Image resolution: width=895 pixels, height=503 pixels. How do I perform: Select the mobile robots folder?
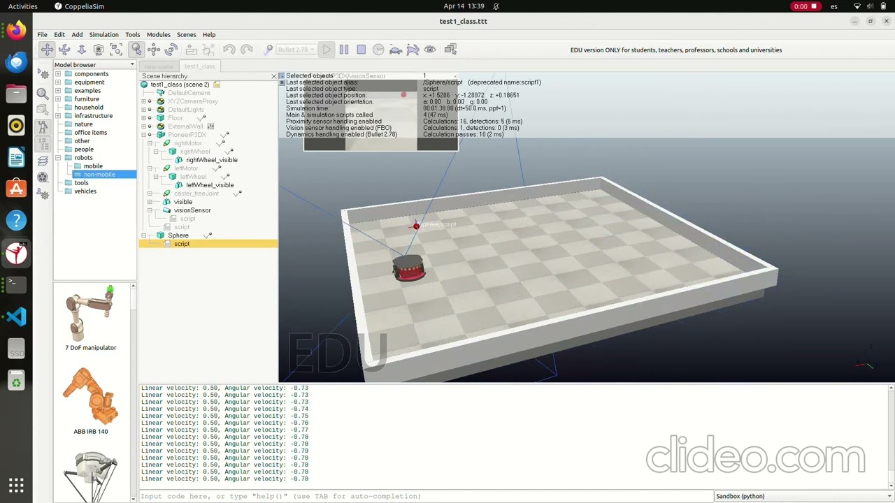(93, 166)
